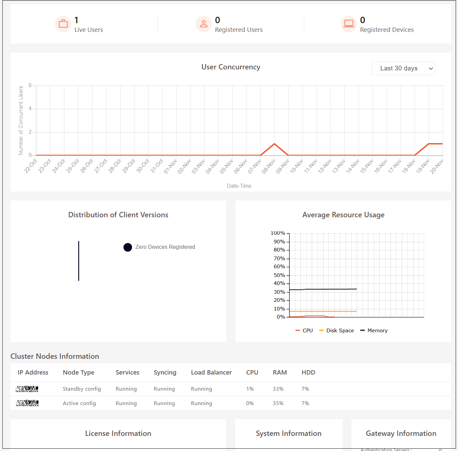Toggle CPU series in resource legend
Screen dimensions: 458x451
pos(304,331)
